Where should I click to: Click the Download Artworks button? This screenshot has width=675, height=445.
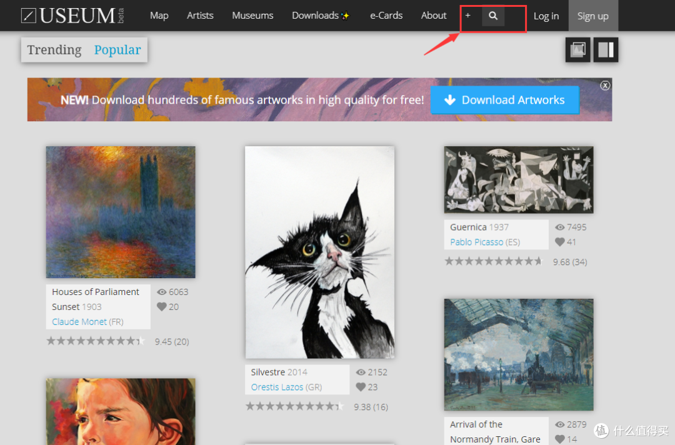505,100
